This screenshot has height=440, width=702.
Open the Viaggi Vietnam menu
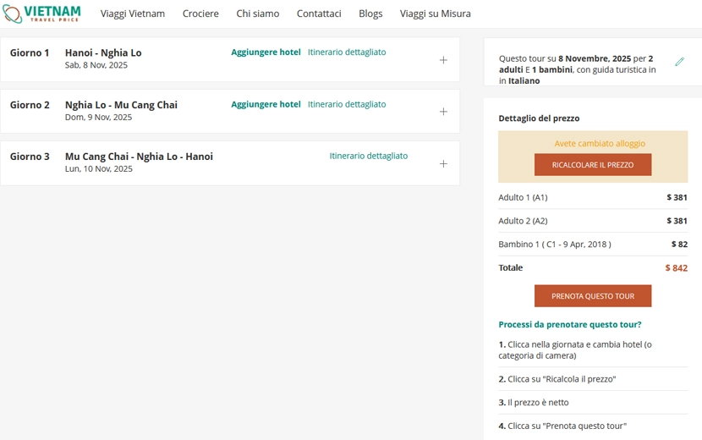tap(133, 14)
